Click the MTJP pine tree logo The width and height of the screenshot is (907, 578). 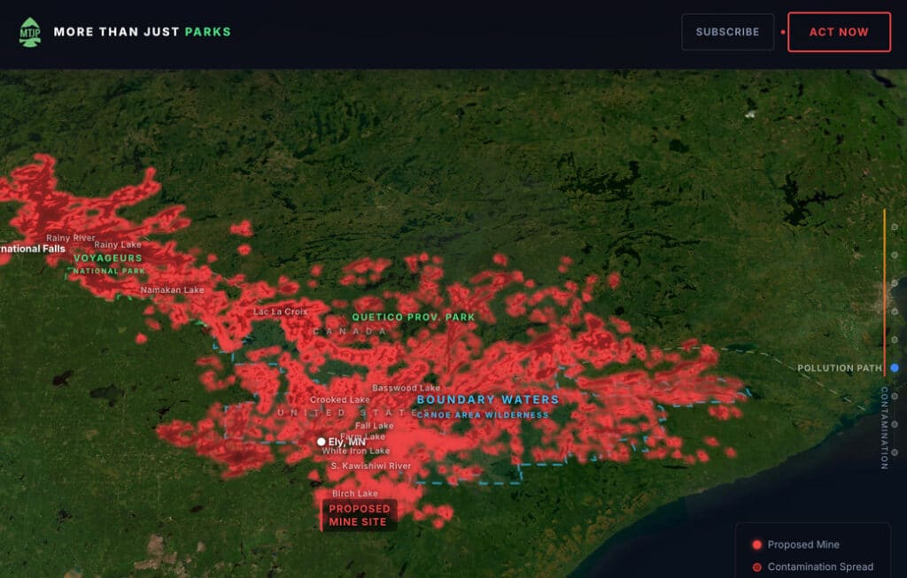29,31
